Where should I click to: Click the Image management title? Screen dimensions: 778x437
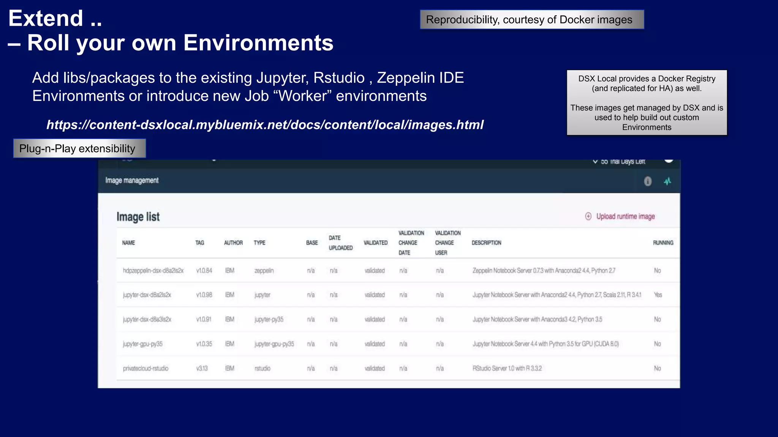click(132, 180)
